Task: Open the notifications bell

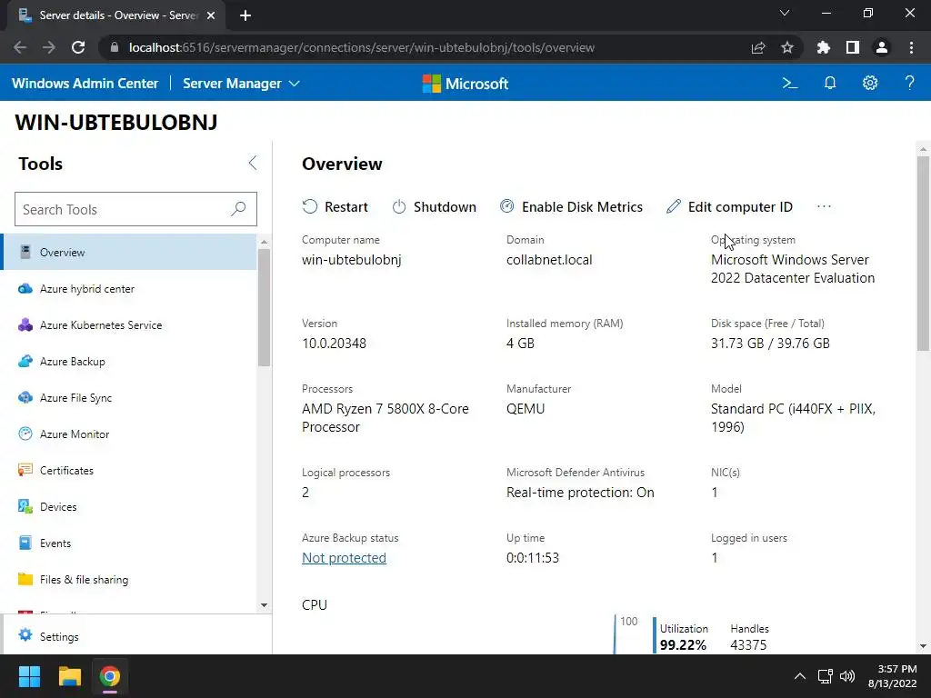Action: [830, 83]
